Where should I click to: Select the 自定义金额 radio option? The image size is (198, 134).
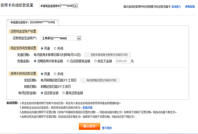tap(96, 61)
